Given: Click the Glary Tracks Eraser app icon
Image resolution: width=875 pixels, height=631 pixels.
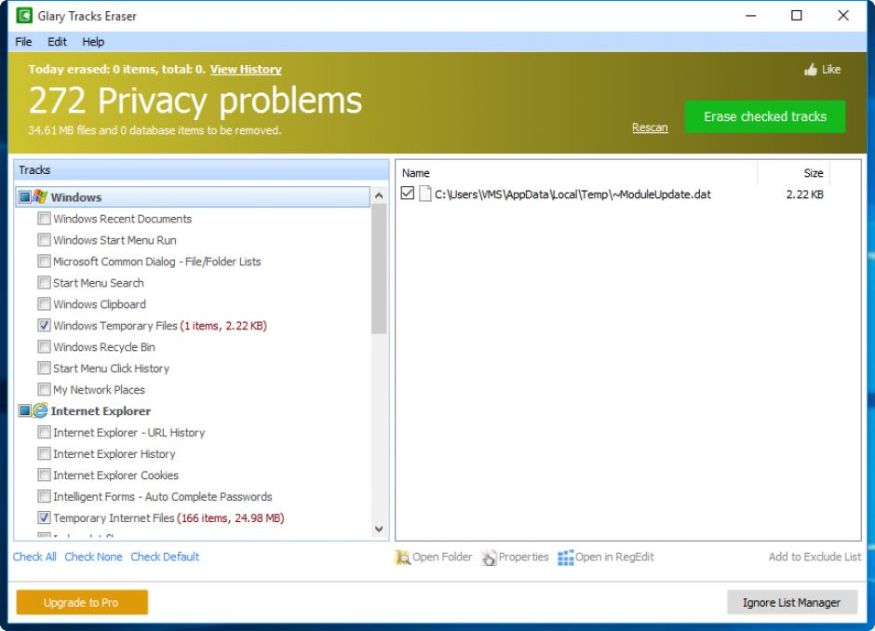Looking at the screenshot, I should click(x=24, y=16).
